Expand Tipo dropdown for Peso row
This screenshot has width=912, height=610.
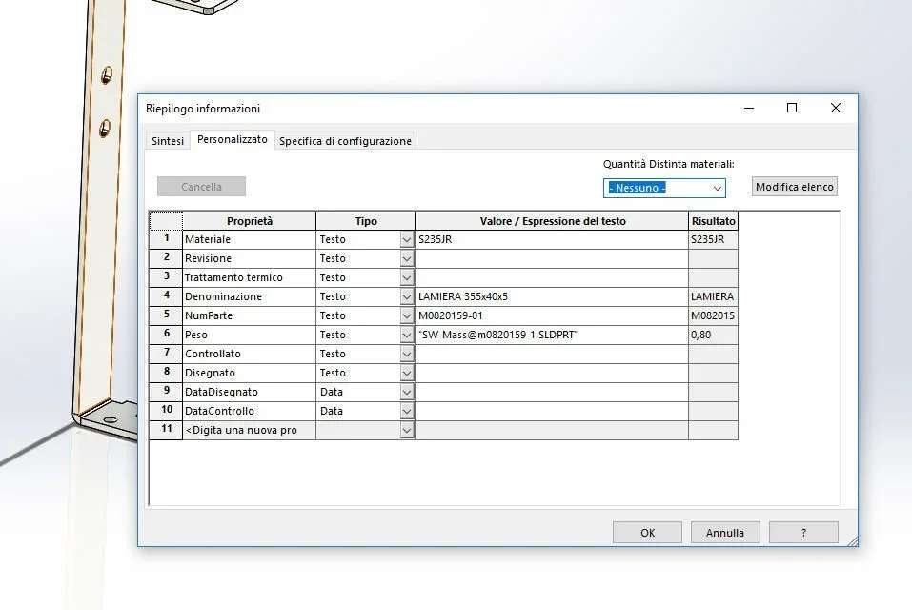click(407, 335)
